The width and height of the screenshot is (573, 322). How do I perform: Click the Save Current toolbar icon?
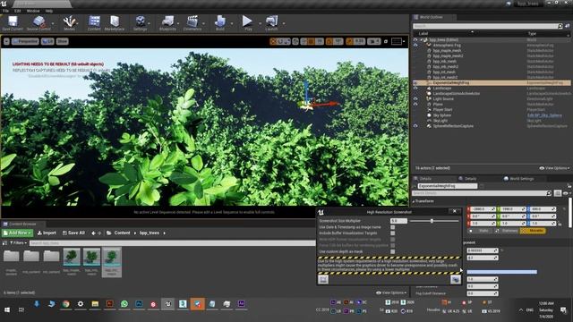[x=13, y=23]
